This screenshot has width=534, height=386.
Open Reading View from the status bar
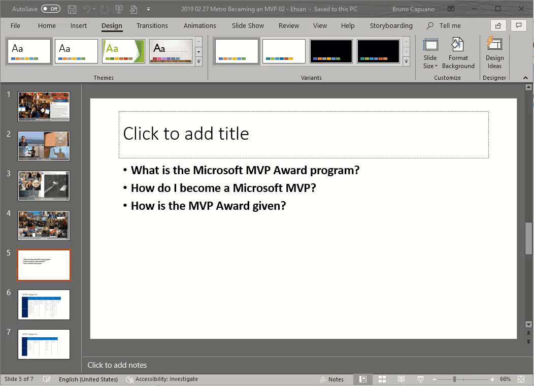(x=401, y=379)
